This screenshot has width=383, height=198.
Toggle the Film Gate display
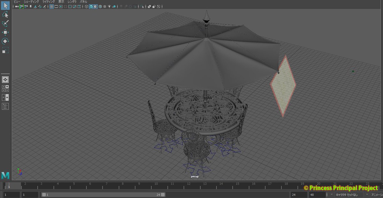tap(56, 6)
